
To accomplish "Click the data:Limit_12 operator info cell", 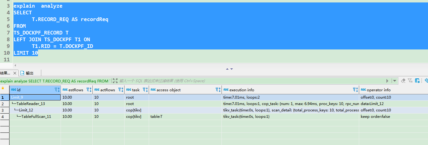I will [393, 104].
